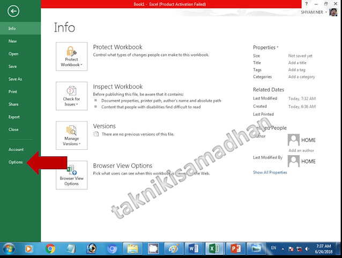Open the SHYAM NER account dropdown
This screenshot has height=258, width=342.
tap(314, 12)
